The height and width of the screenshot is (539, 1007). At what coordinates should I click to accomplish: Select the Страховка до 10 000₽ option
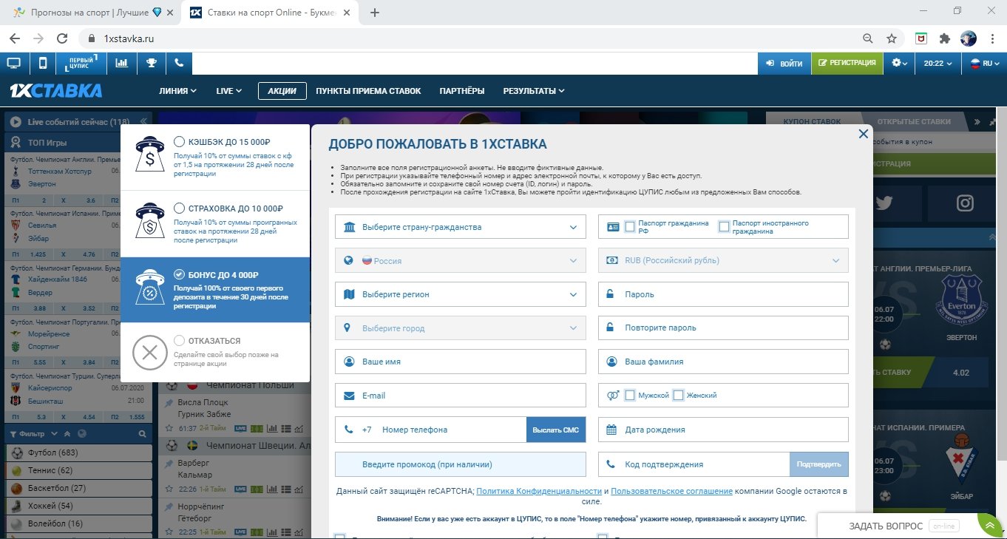(x=179, y=209)
